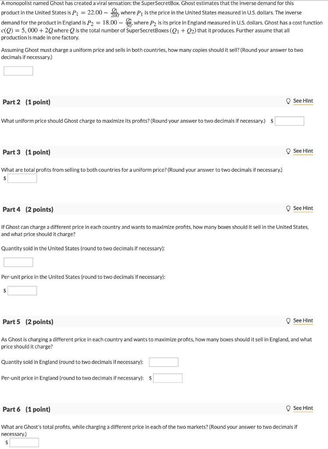Open the See Hint link for Part 2
This screenshot has height=449, width=328.
coord(303,101)
